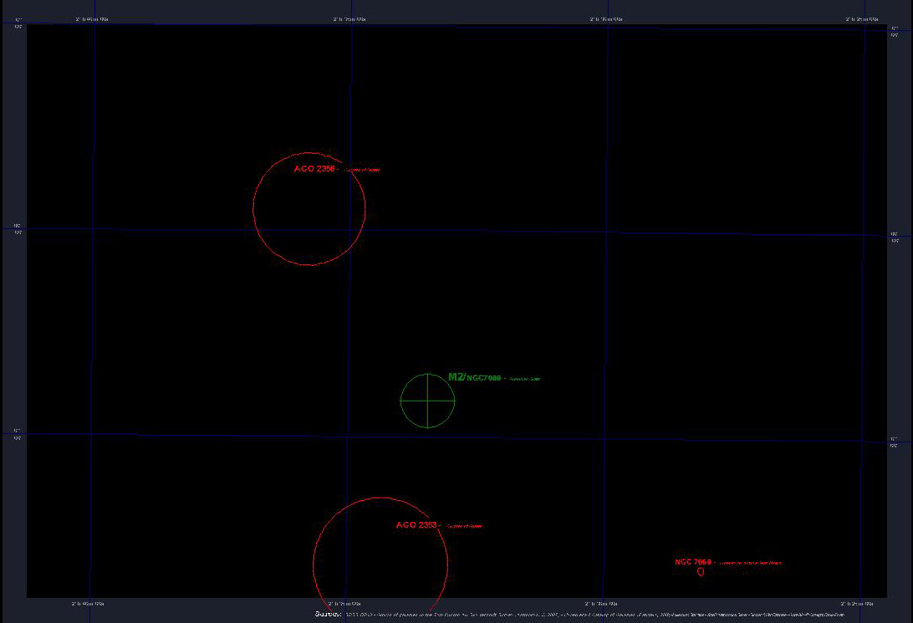Click the small red description beside ACO 2356

pyautogui.click(x=362, y=170)
